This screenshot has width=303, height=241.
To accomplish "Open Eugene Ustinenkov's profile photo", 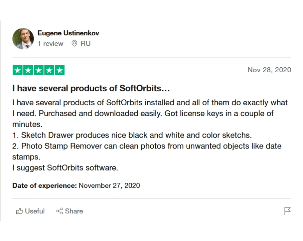I will pos(23,38).
